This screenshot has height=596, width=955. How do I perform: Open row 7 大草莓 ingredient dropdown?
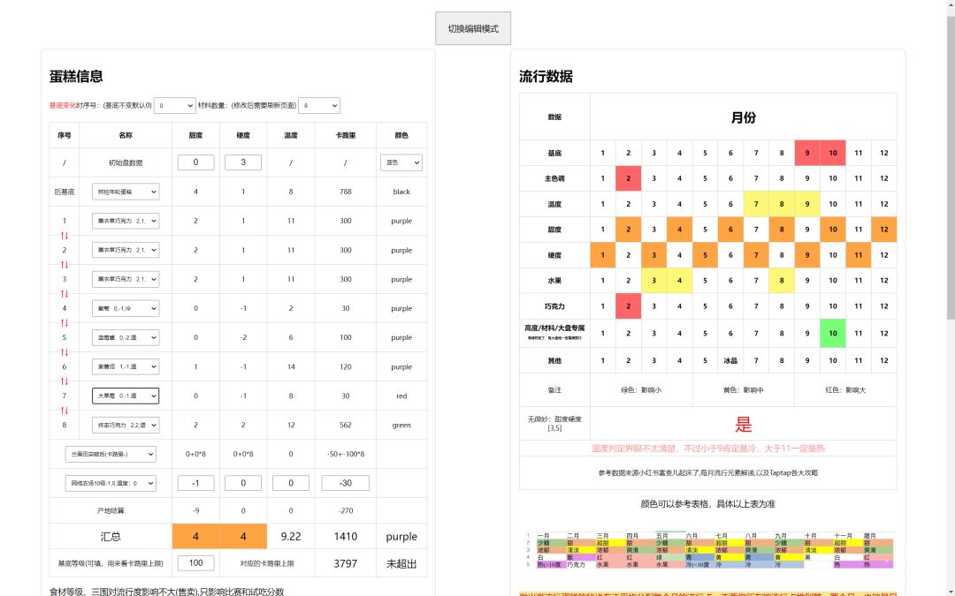pos(126,396)
